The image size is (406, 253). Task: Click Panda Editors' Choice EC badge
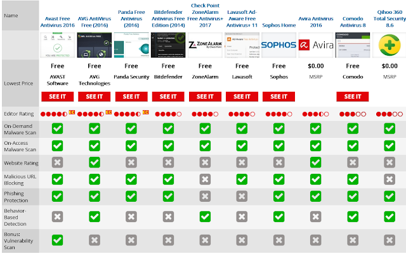click(146, 113)
